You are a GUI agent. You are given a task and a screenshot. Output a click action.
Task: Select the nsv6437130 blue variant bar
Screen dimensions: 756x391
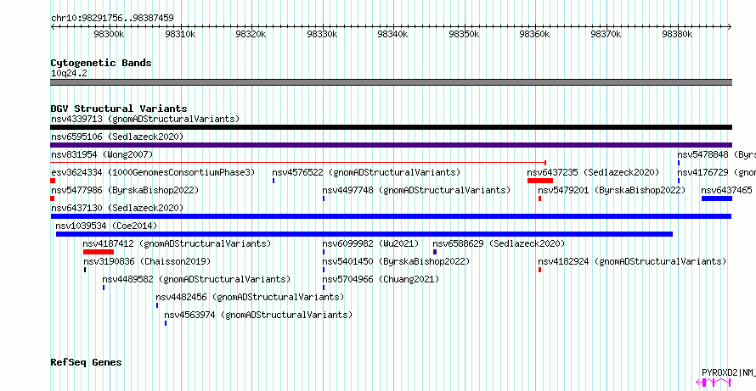pos(391,216)
